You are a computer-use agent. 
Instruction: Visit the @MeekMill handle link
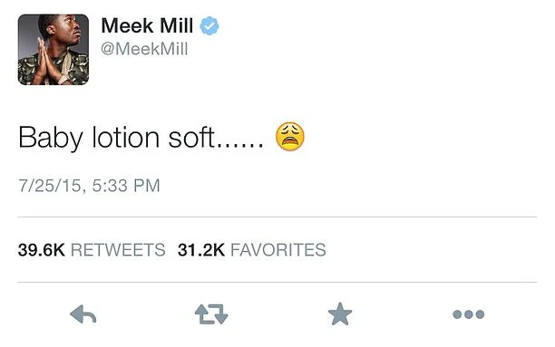coord(144,48)
